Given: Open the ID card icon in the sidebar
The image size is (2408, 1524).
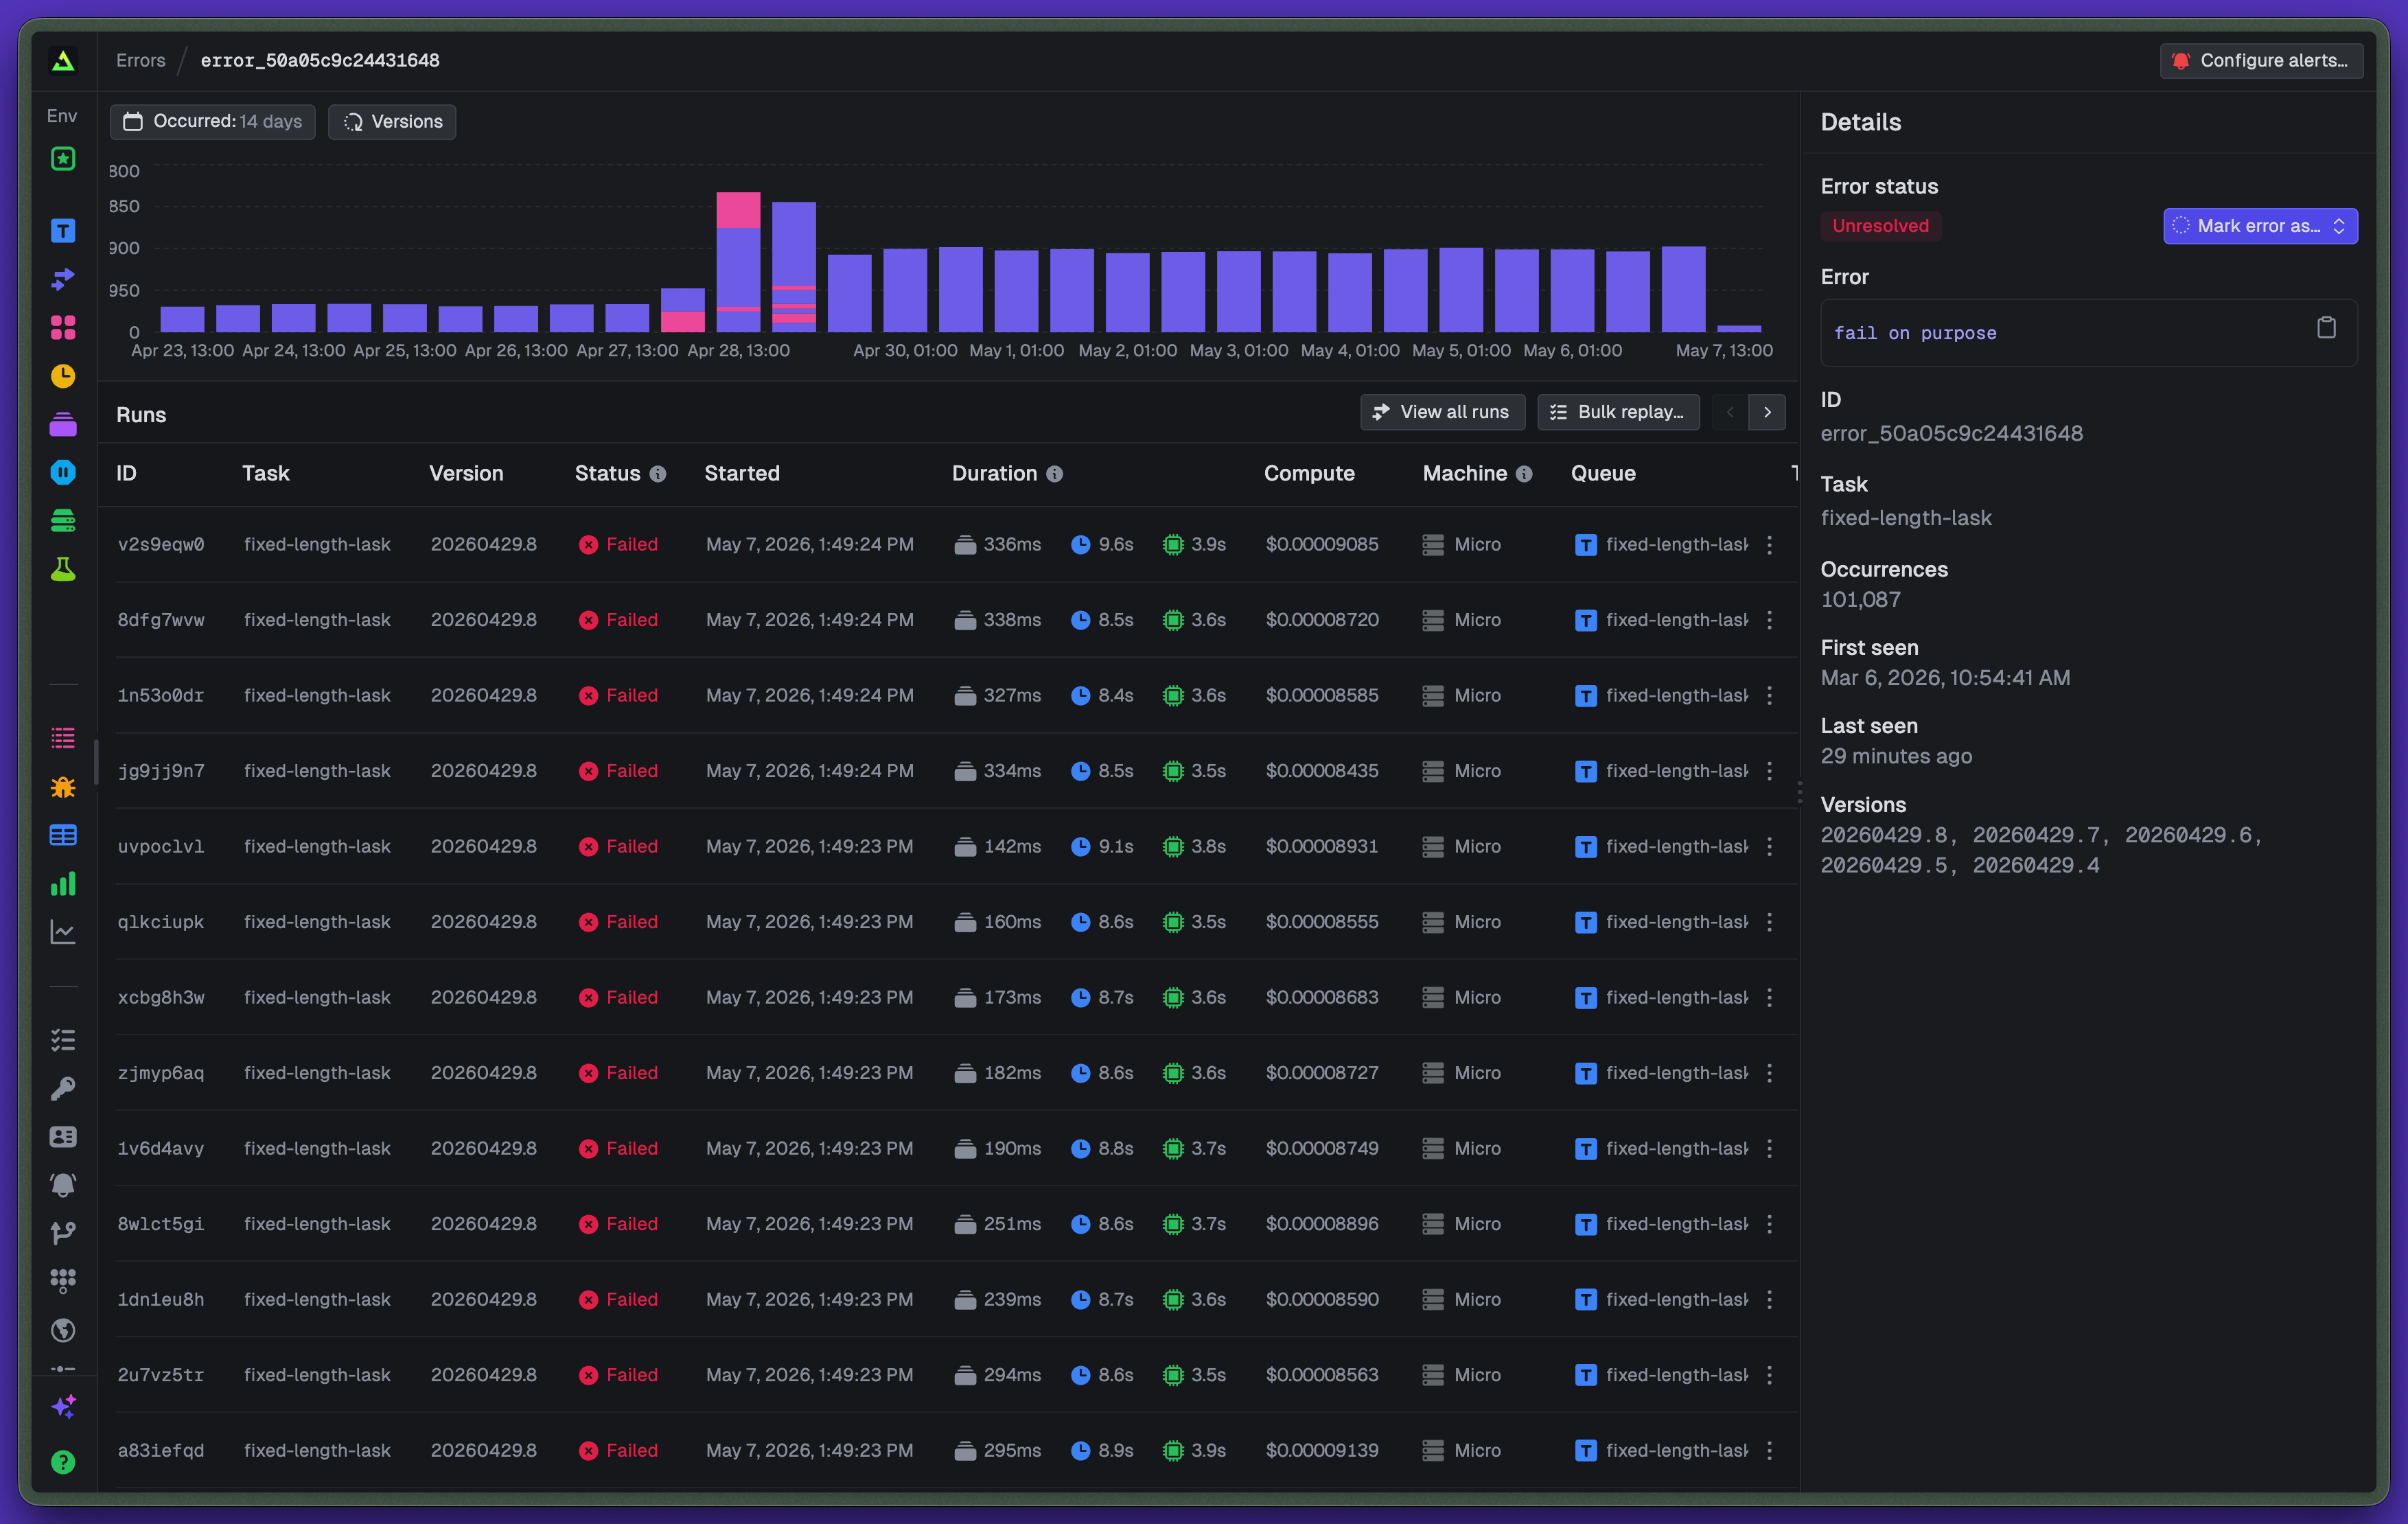Looking at the screenshot, I should coord(63,1137).
